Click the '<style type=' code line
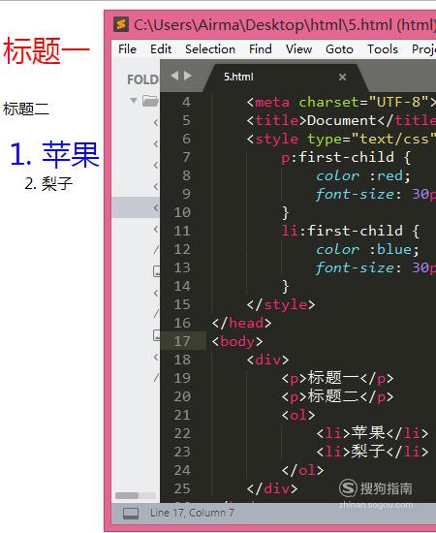 coord(341,139)
